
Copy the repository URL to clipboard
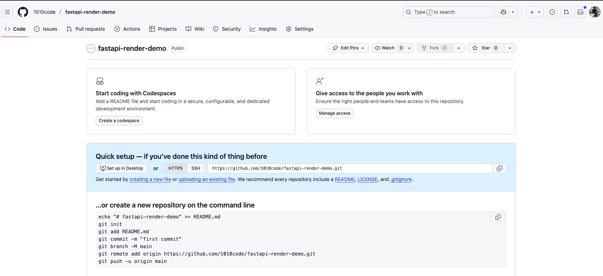[500, 168]
